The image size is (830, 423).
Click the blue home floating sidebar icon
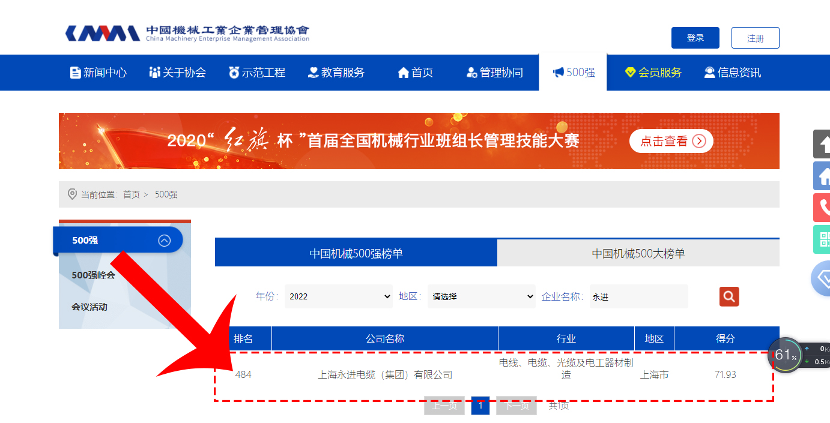[x=822, y=176]
